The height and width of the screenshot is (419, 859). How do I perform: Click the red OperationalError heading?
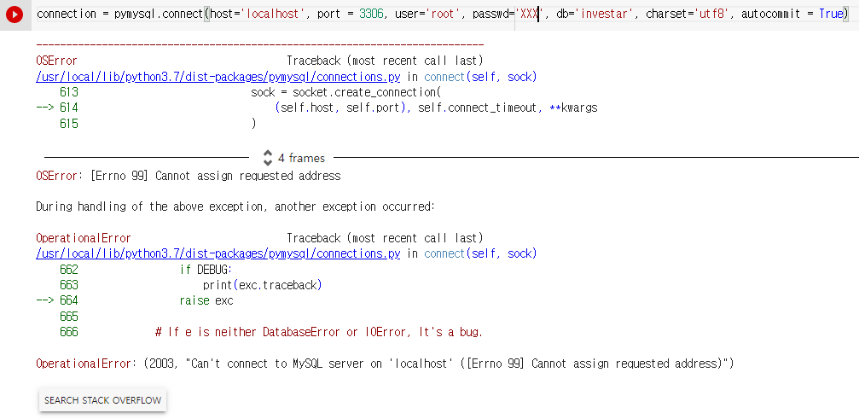click(x=84, y=238)
